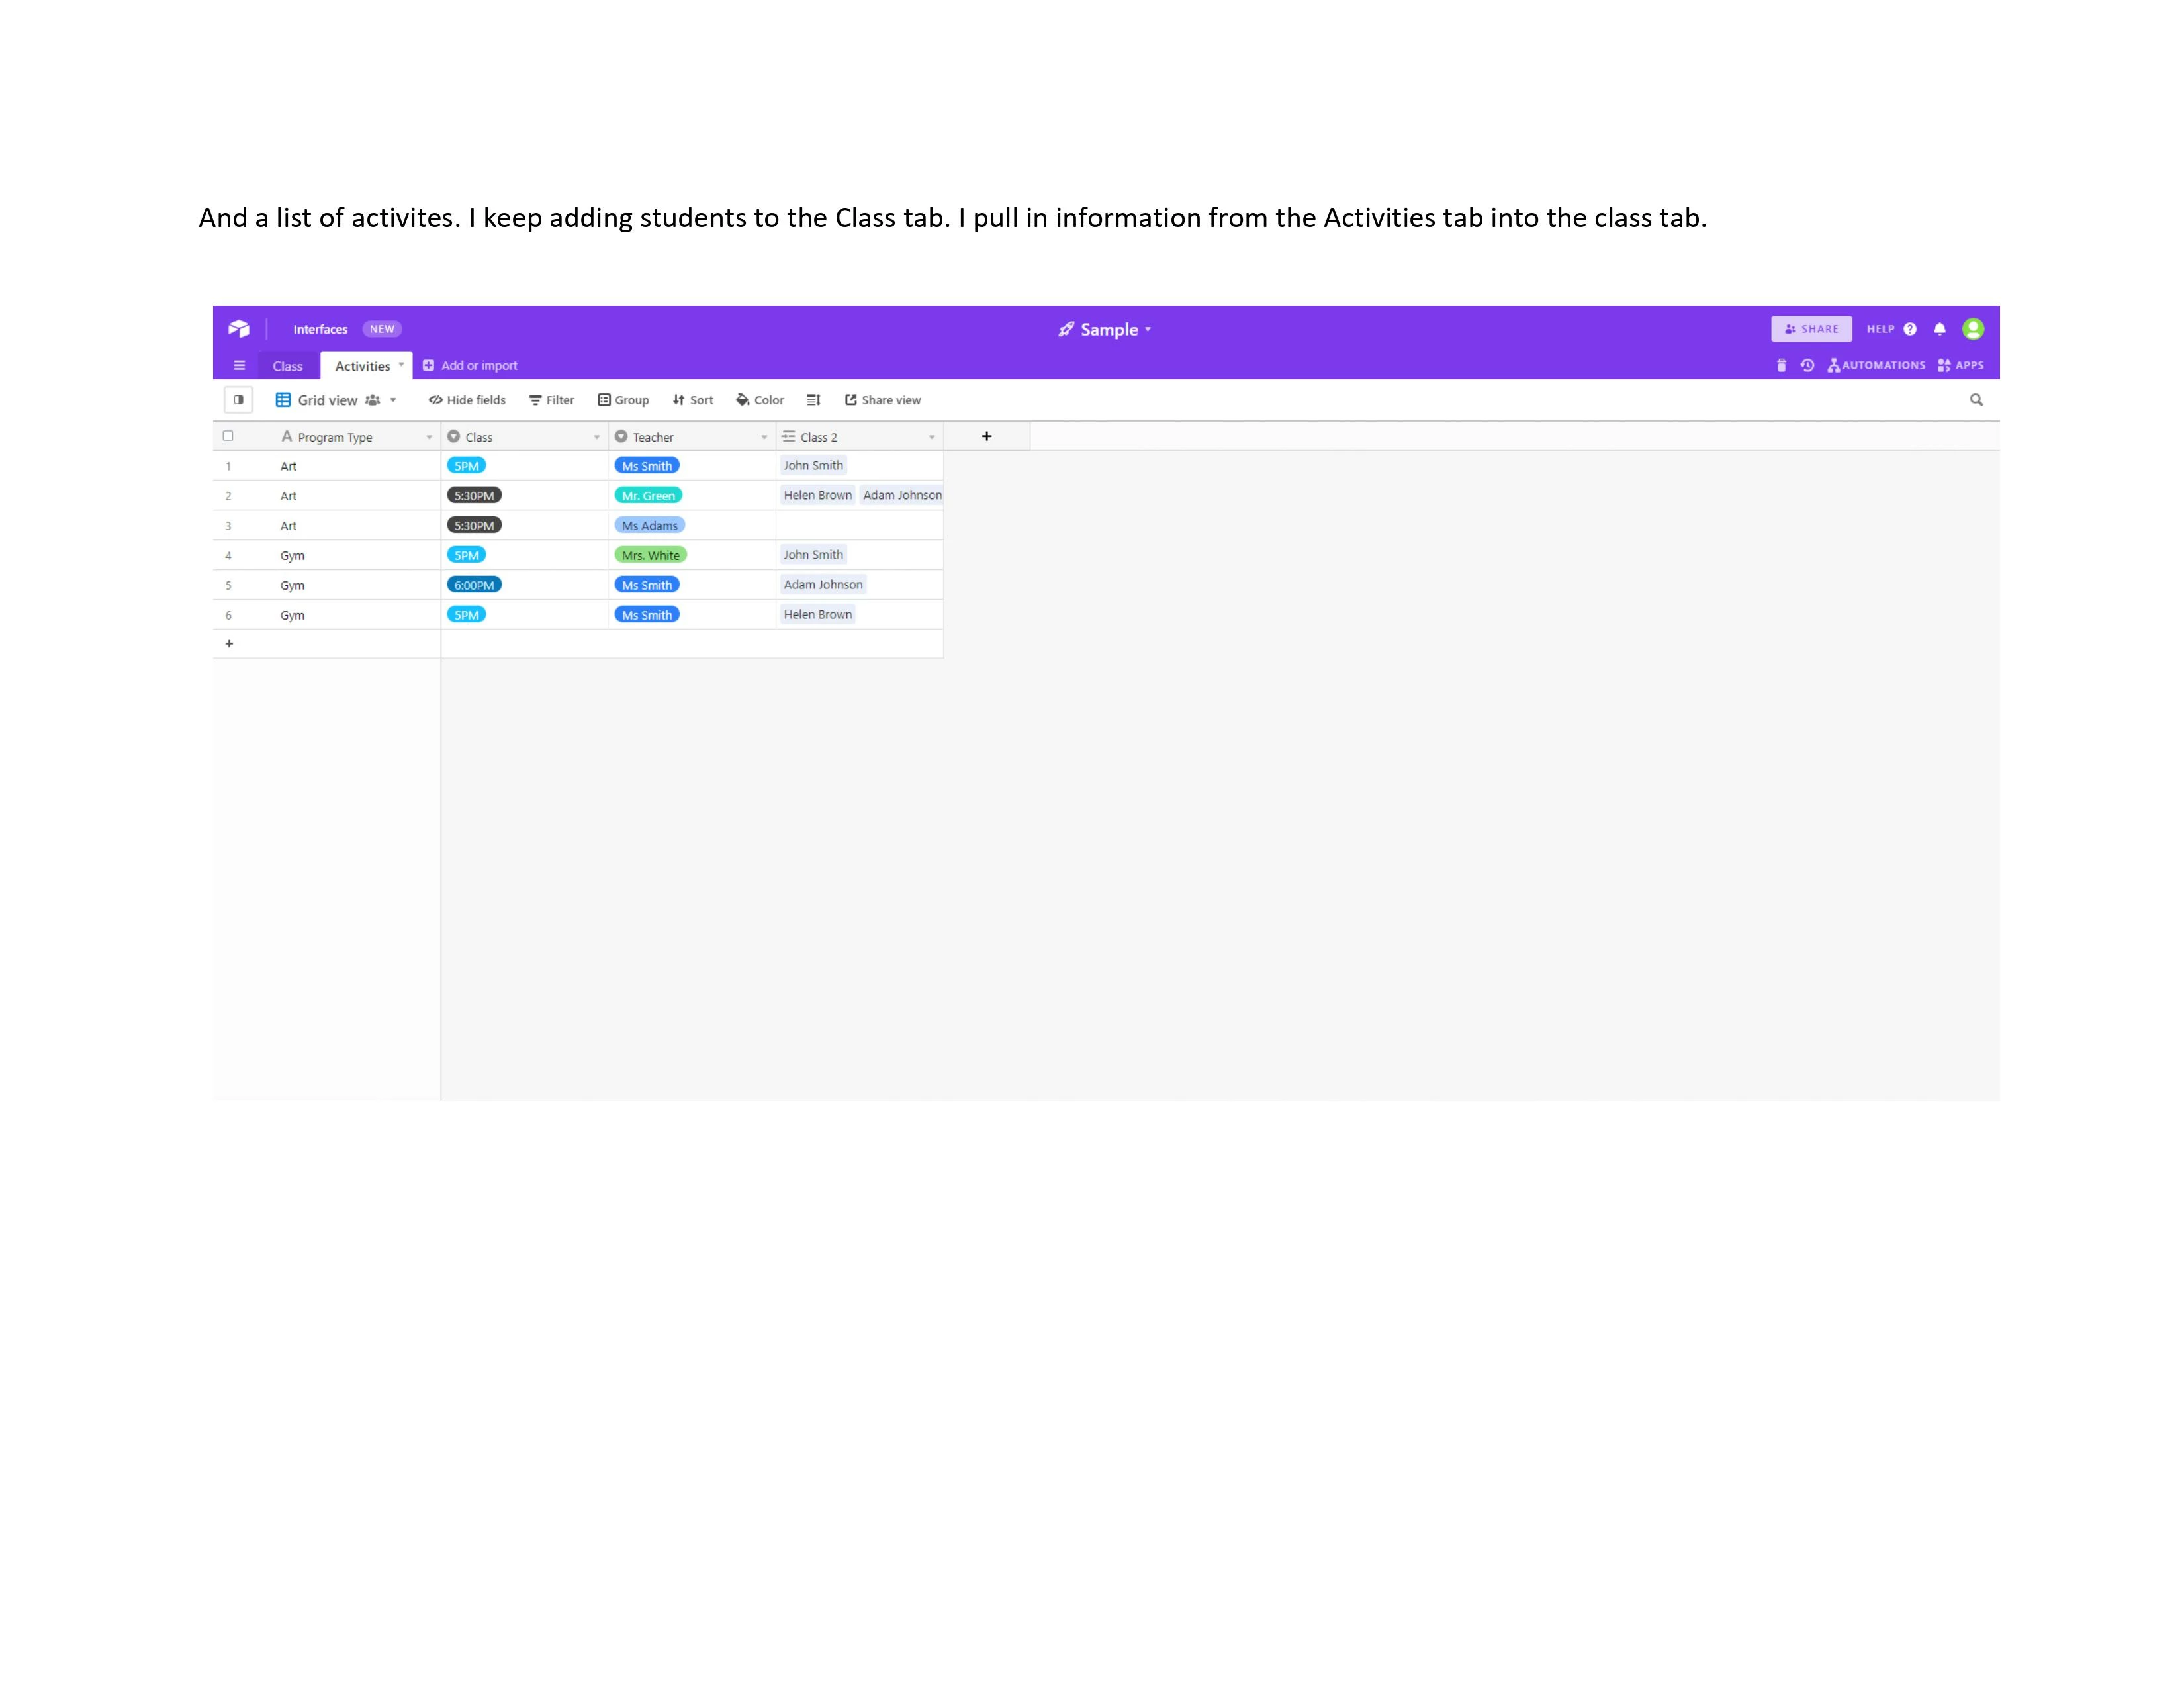Viewport: 2184px width, 1688px height.
Task: Click the Adam Johnson record in row 5
Action: (x=823, y=585)
